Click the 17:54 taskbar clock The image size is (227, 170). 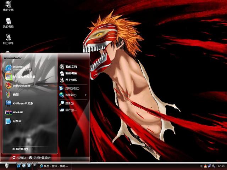(x=221, y=166)
